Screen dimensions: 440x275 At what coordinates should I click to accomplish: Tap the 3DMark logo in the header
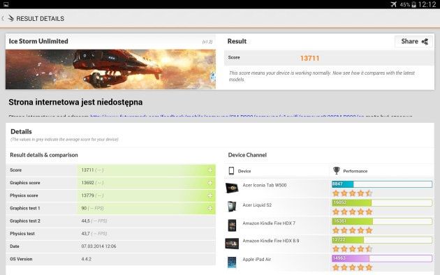(10, 18)
